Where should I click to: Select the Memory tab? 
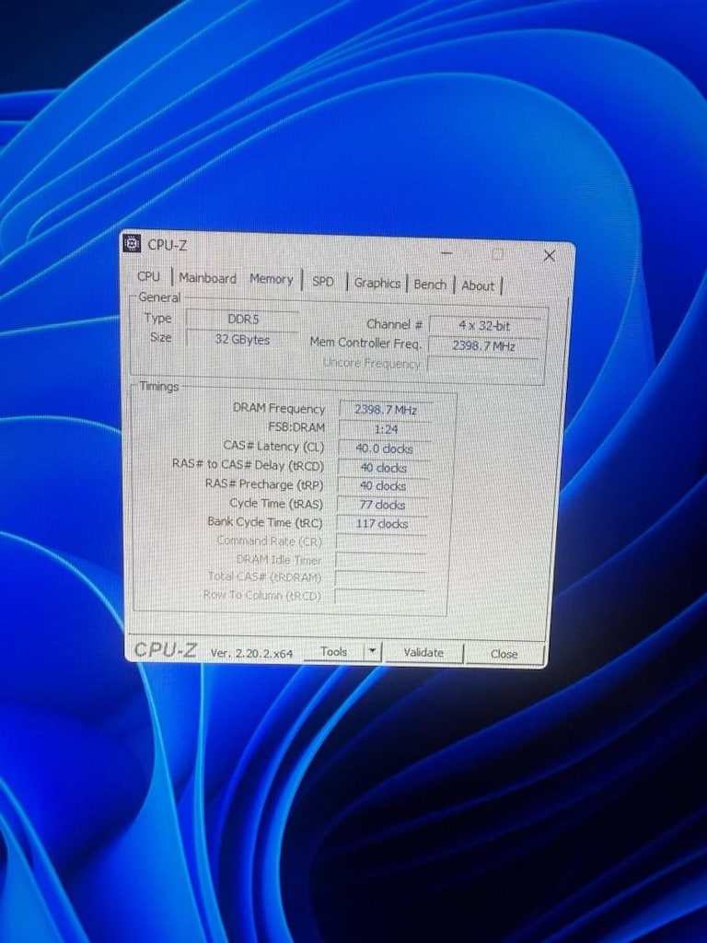click(x=272, y=279)
